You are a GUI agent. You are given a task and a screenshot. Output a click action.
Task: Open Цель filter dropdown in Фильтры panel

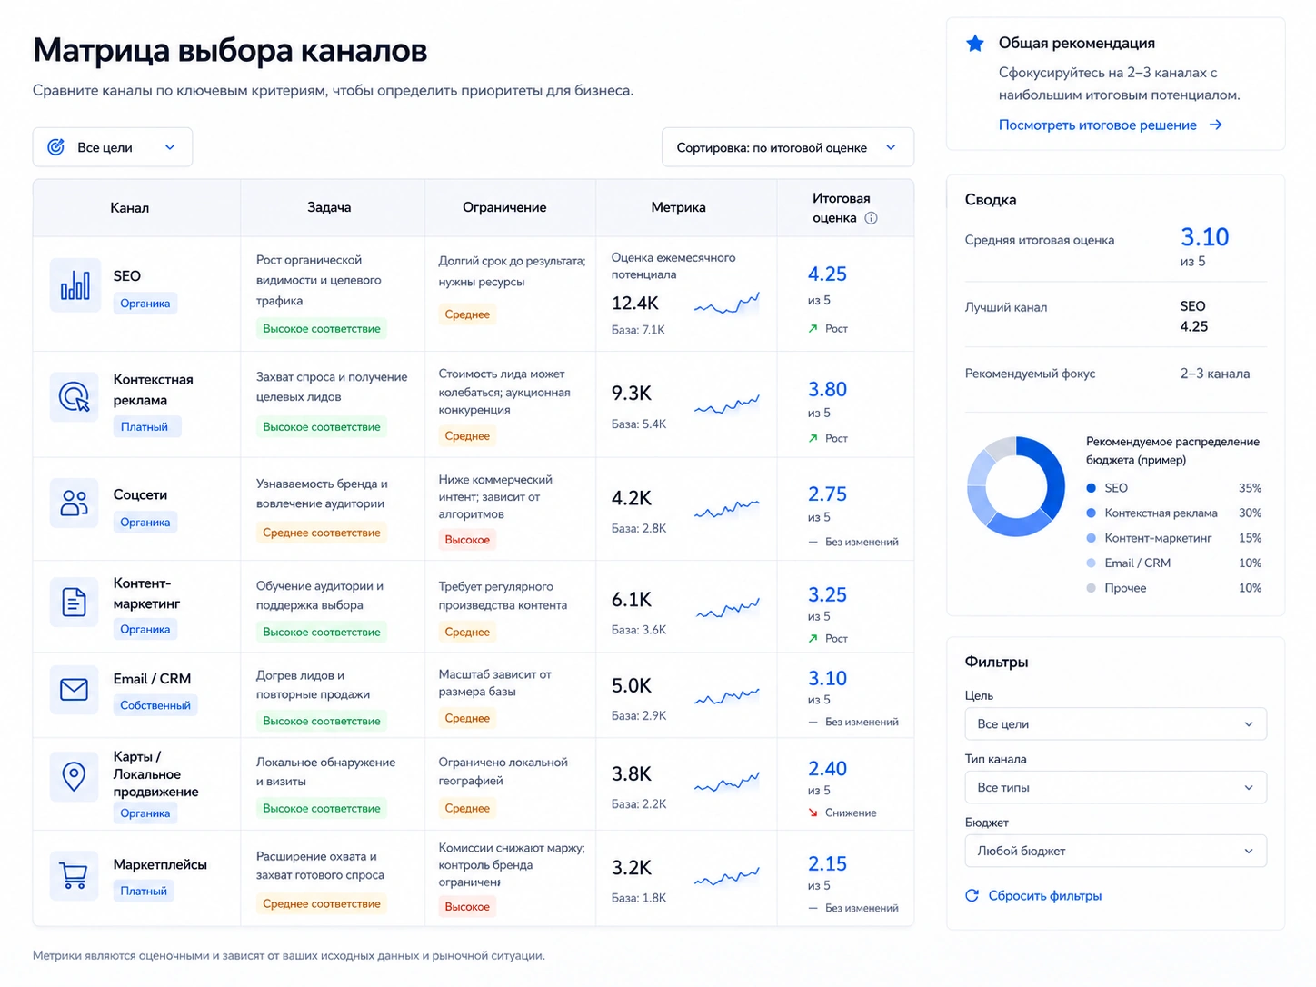(1115, 723)
